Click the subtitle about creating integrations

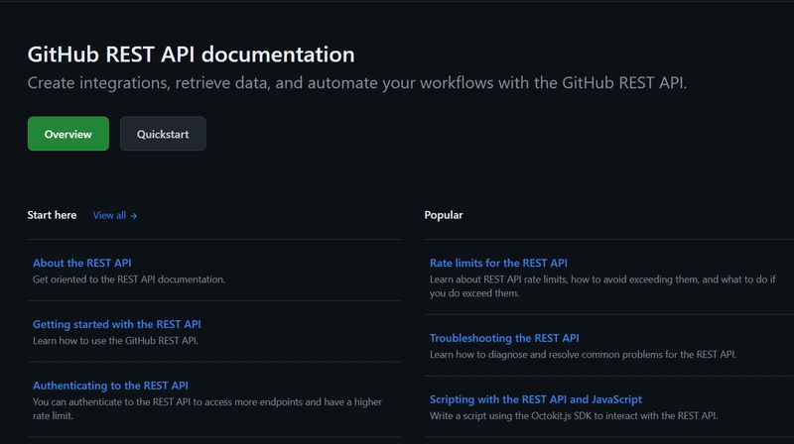357,83
